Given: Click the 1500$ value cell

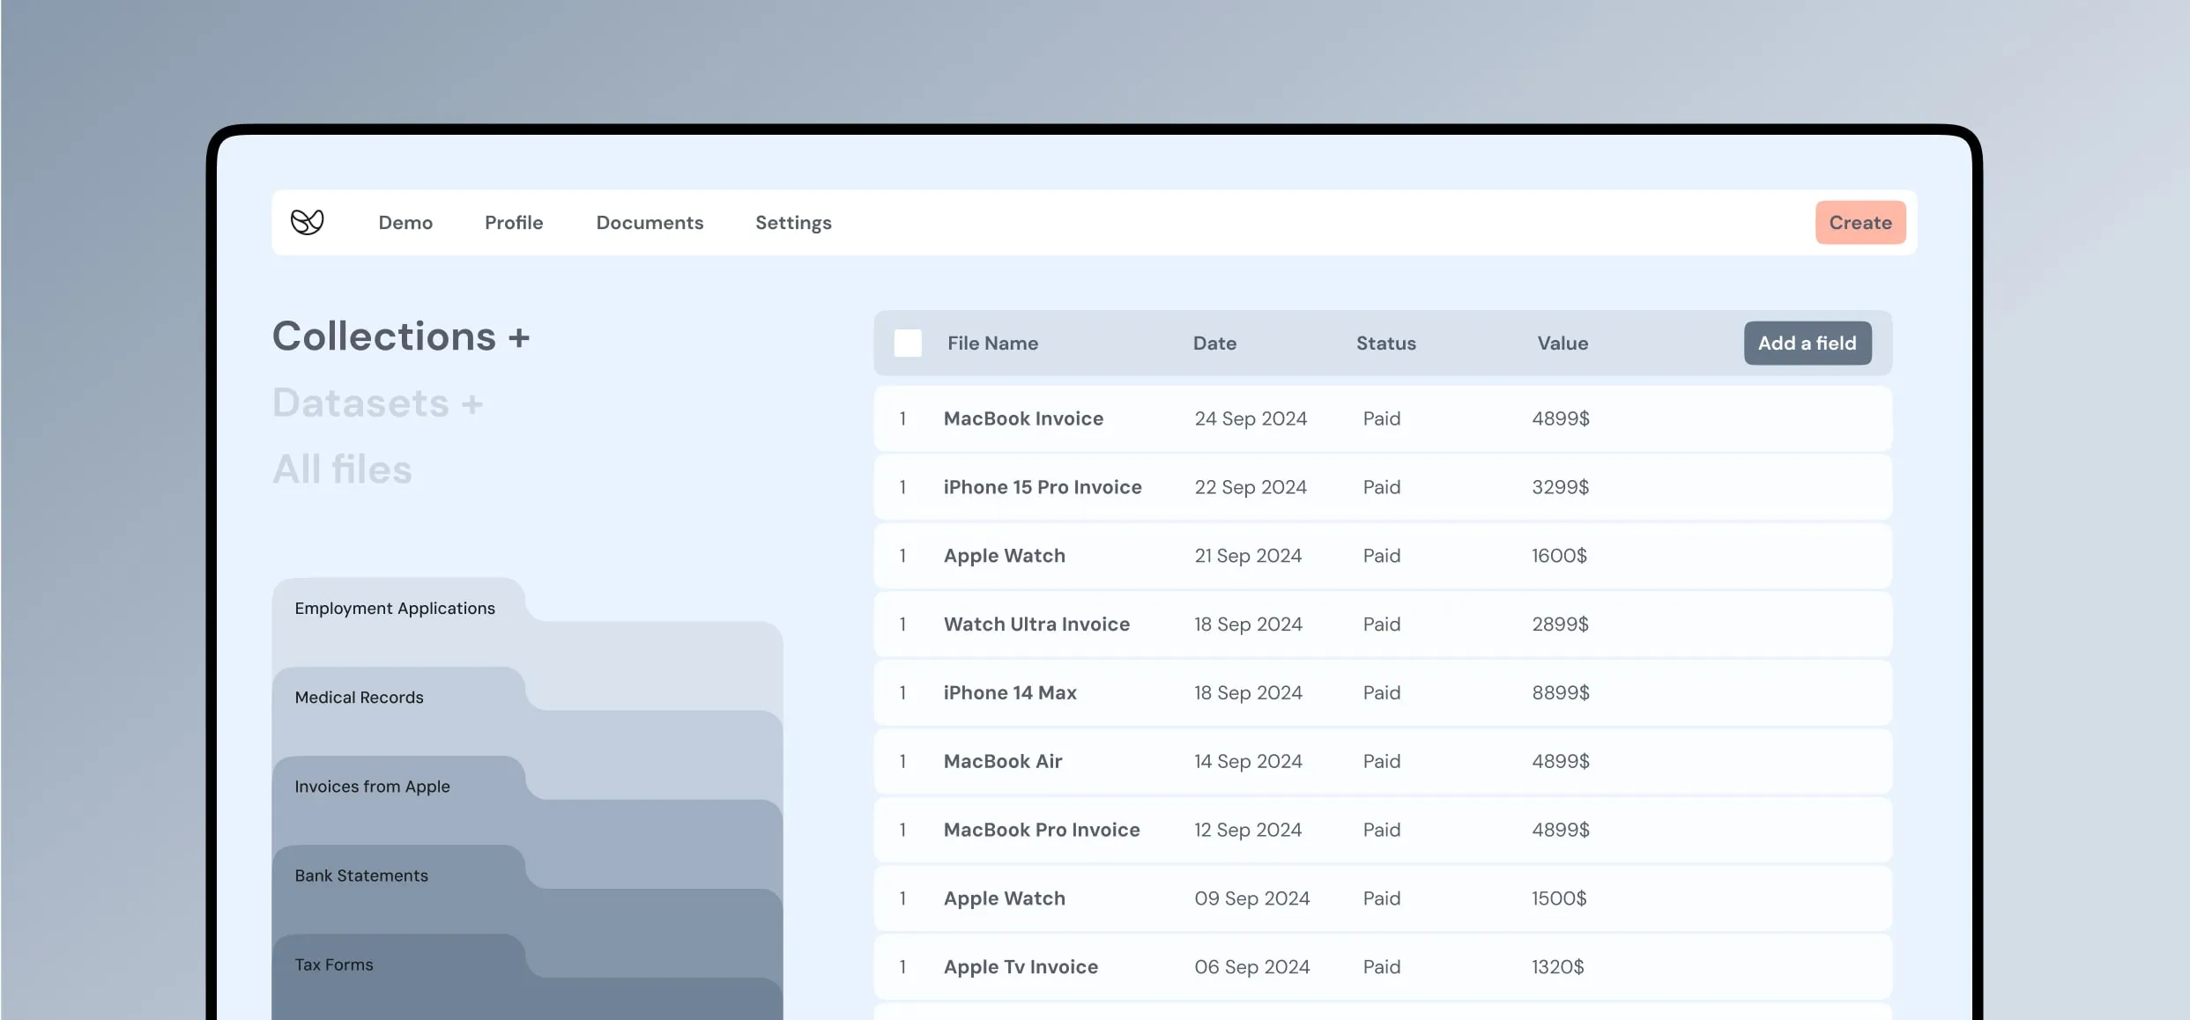Looking at the screenshot, I should 1559,898.
